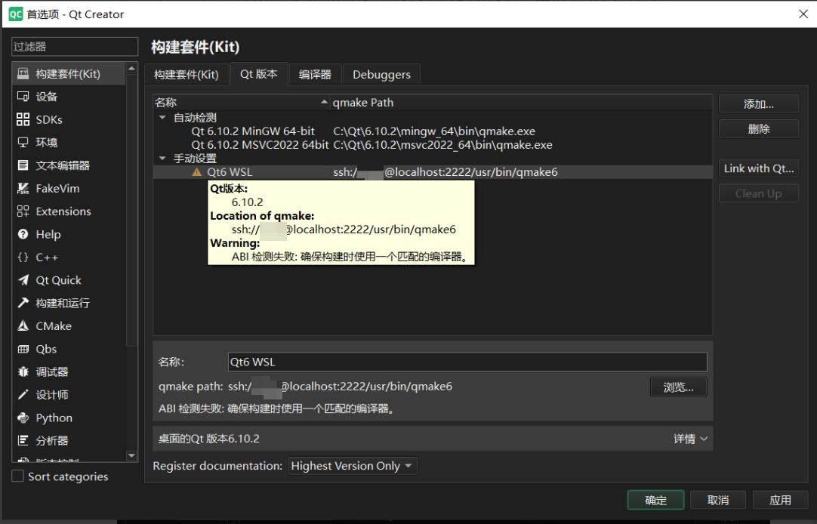Select the 构建套件(Kit) category icon in sidebar
This screenshot has height=524, width=817.
[x=23, y=73]
